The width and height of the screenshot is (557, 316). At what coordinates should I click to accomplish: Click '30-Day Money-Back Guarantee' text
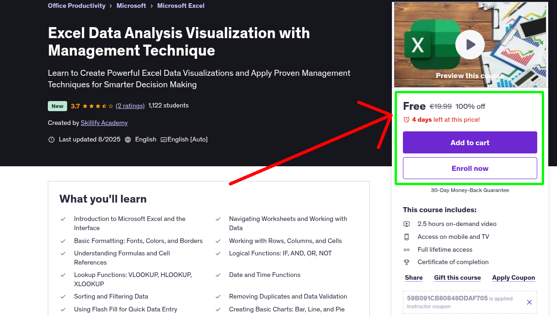[x=470, y=190]
